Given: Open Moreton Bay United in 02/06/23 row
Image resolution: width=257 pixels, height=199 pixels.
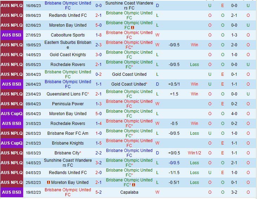Looking at the screenshot, I should (x=68, y=25).
